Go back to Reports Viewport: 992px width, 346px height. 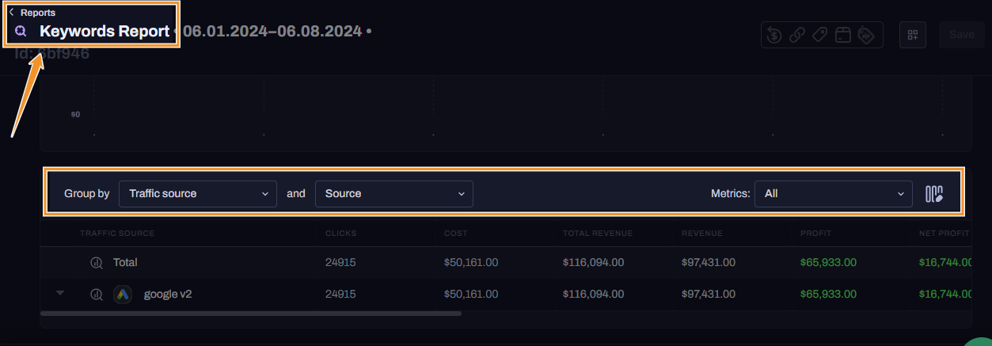(32, 13)
